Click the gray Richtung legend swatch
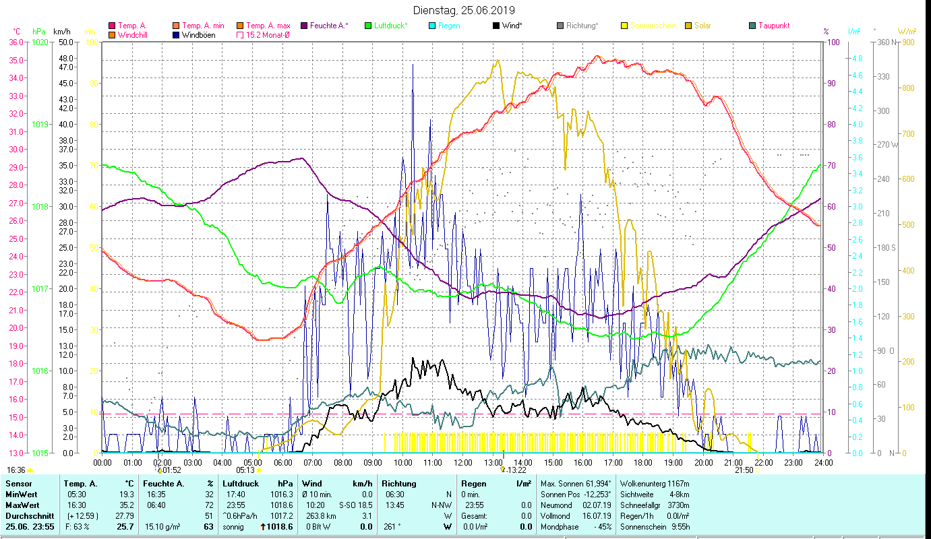Screen dimensions: 931x539 560,26
